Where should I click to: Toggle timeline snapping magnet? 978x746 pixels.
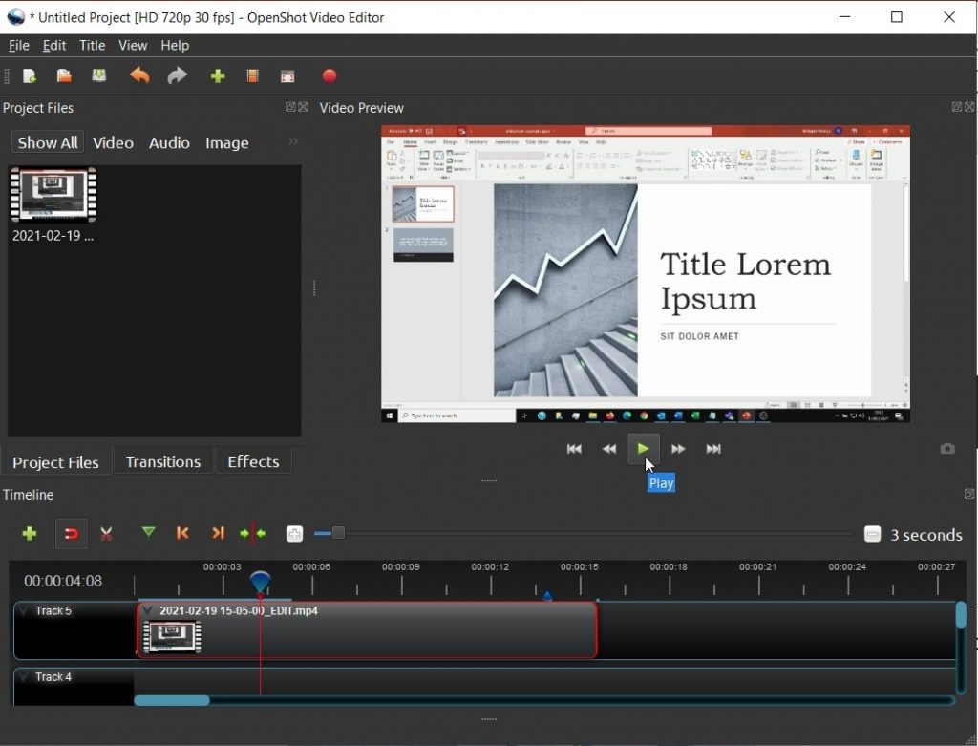(71, 534)
